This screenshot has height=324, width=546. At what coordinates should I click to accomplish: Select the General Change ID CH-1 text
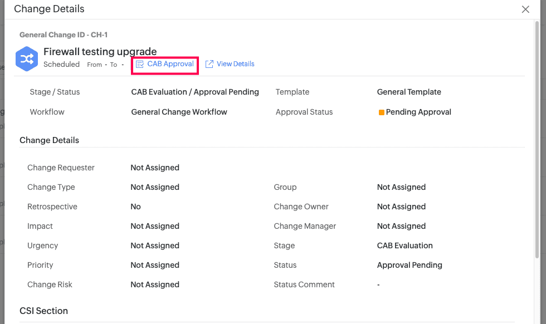tap(64, 35)
